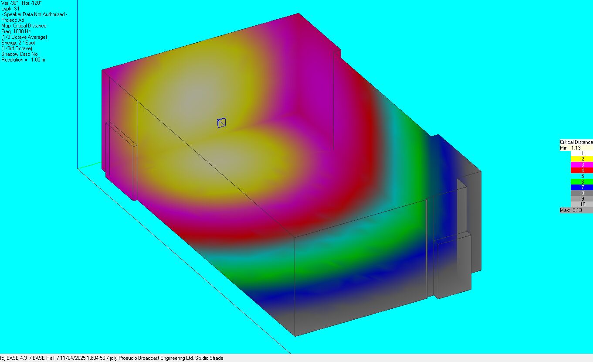Select the blue legend swatch labeled 7
Screen dimensions: 593x362
582,188
